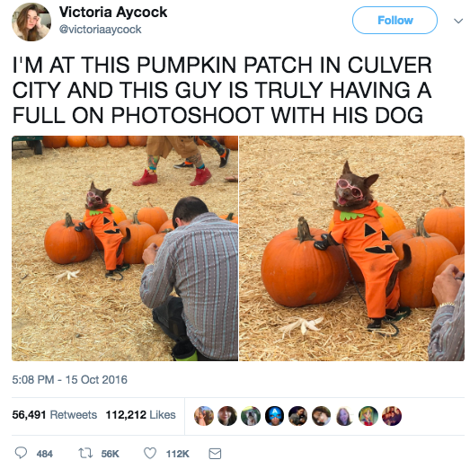Follow Victoria Aycock
The image size is (470, 469).
[395, 21]
